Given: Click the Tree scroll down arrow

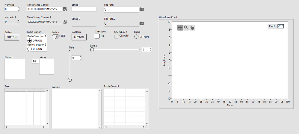Looking at the screenshot, I should click(x=47, y=124).
